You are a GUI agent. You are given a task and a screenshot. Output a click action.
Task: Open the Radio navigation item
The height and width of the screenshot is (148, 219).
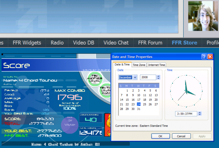pyautogui.click(x=57, y=43)
